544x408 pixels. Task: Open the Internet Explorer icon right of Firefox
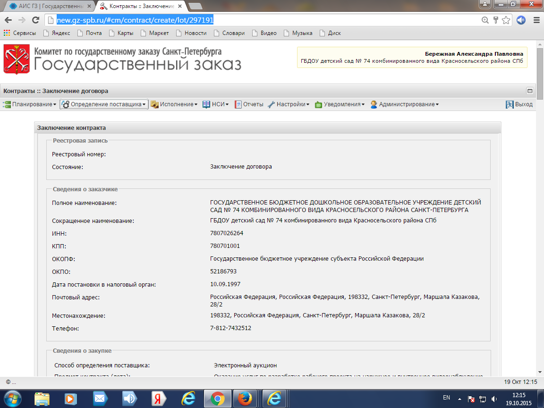(274, 399)
